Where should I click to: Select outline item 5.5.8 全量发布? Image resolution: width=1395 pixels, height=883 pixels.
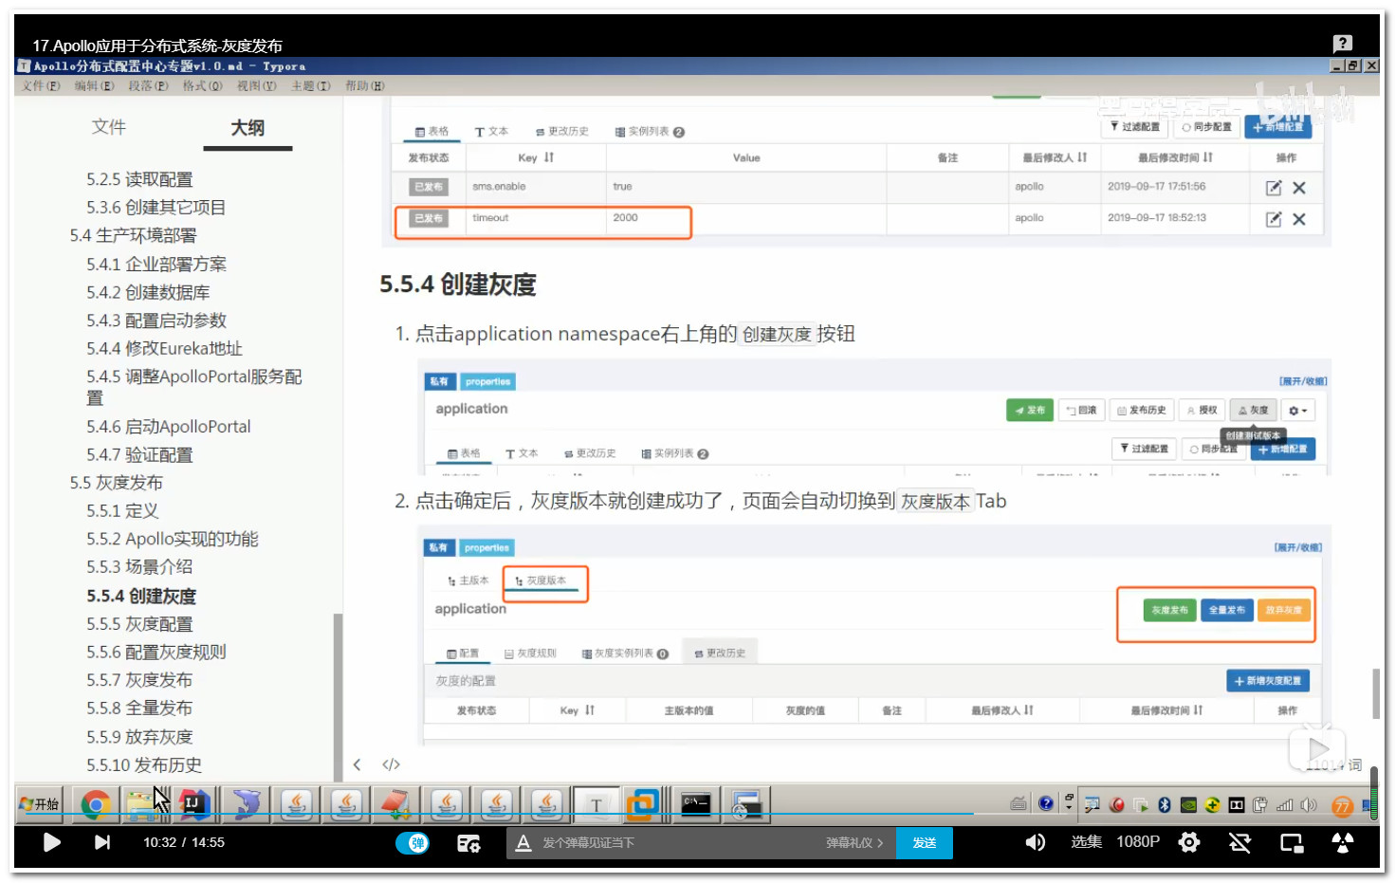point(139,708)
